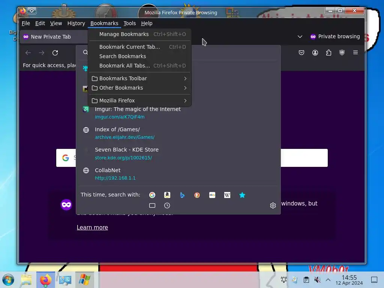This screenshot has width=384, height=288.
Task: Open the History menu
Action: [76, 23]
